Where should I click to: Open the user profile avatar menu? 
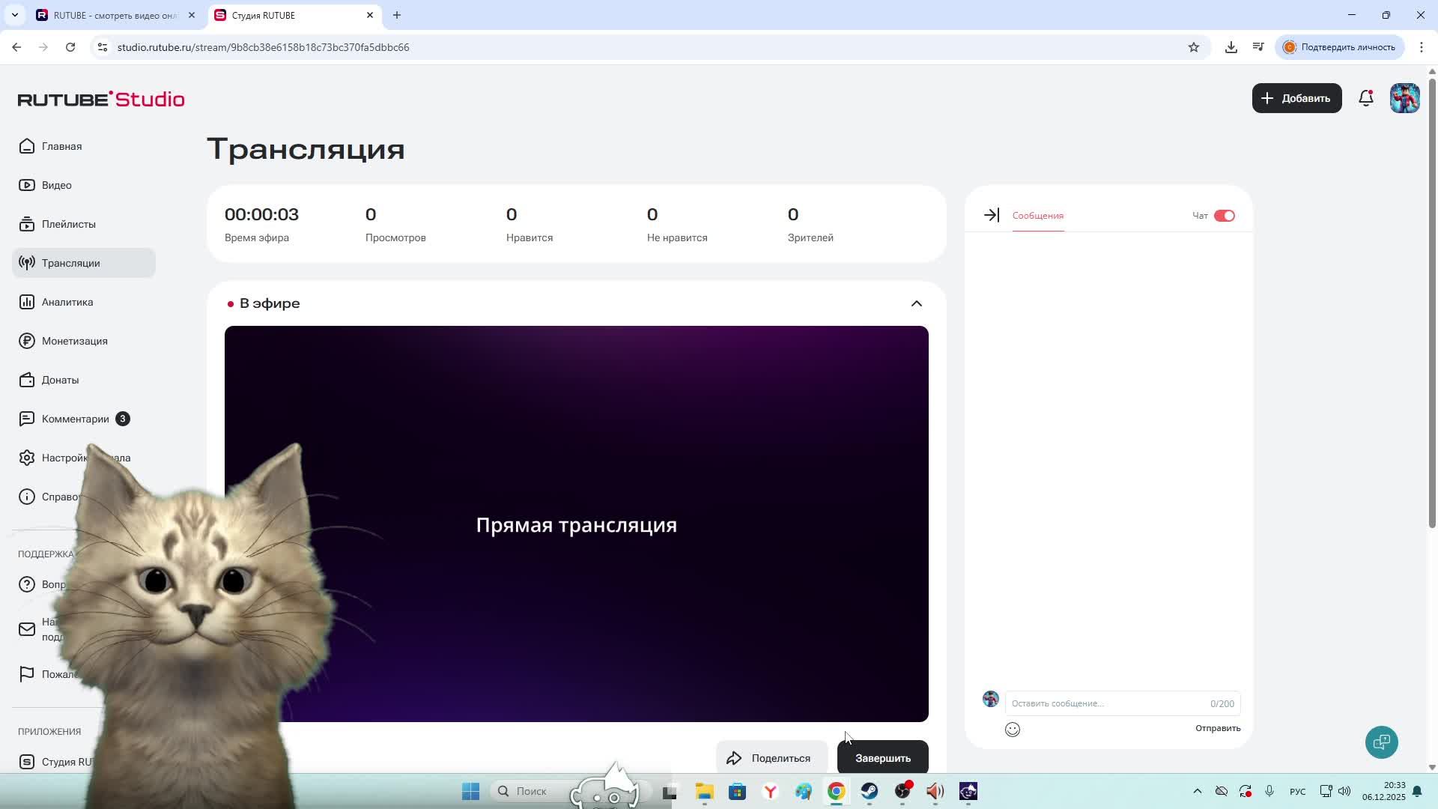[x=1404, y=98]
